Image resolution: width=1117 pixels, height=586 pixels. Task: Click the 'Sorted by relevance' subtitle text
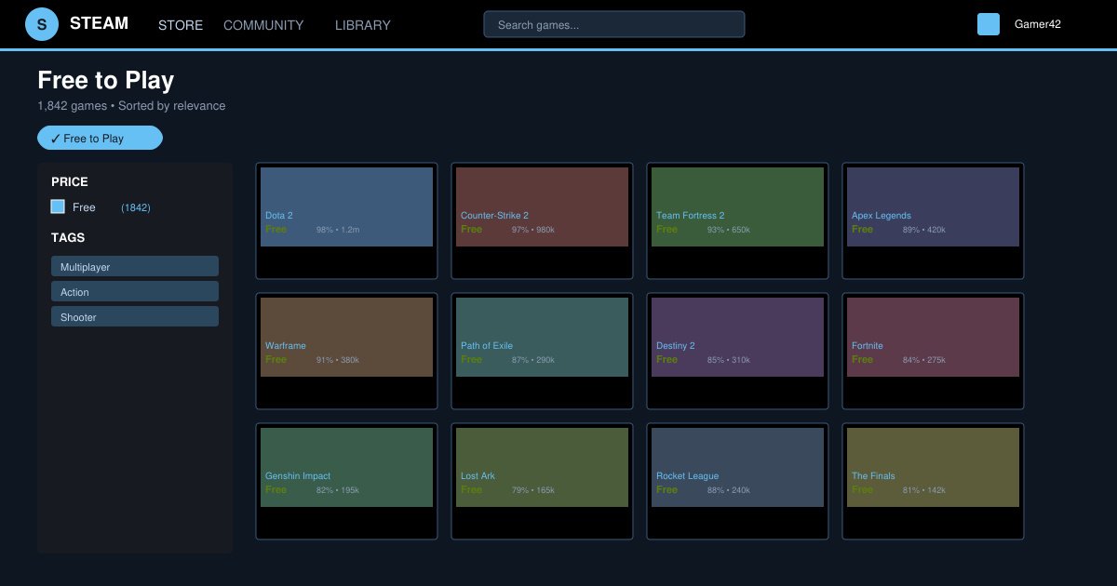(172, 106)
